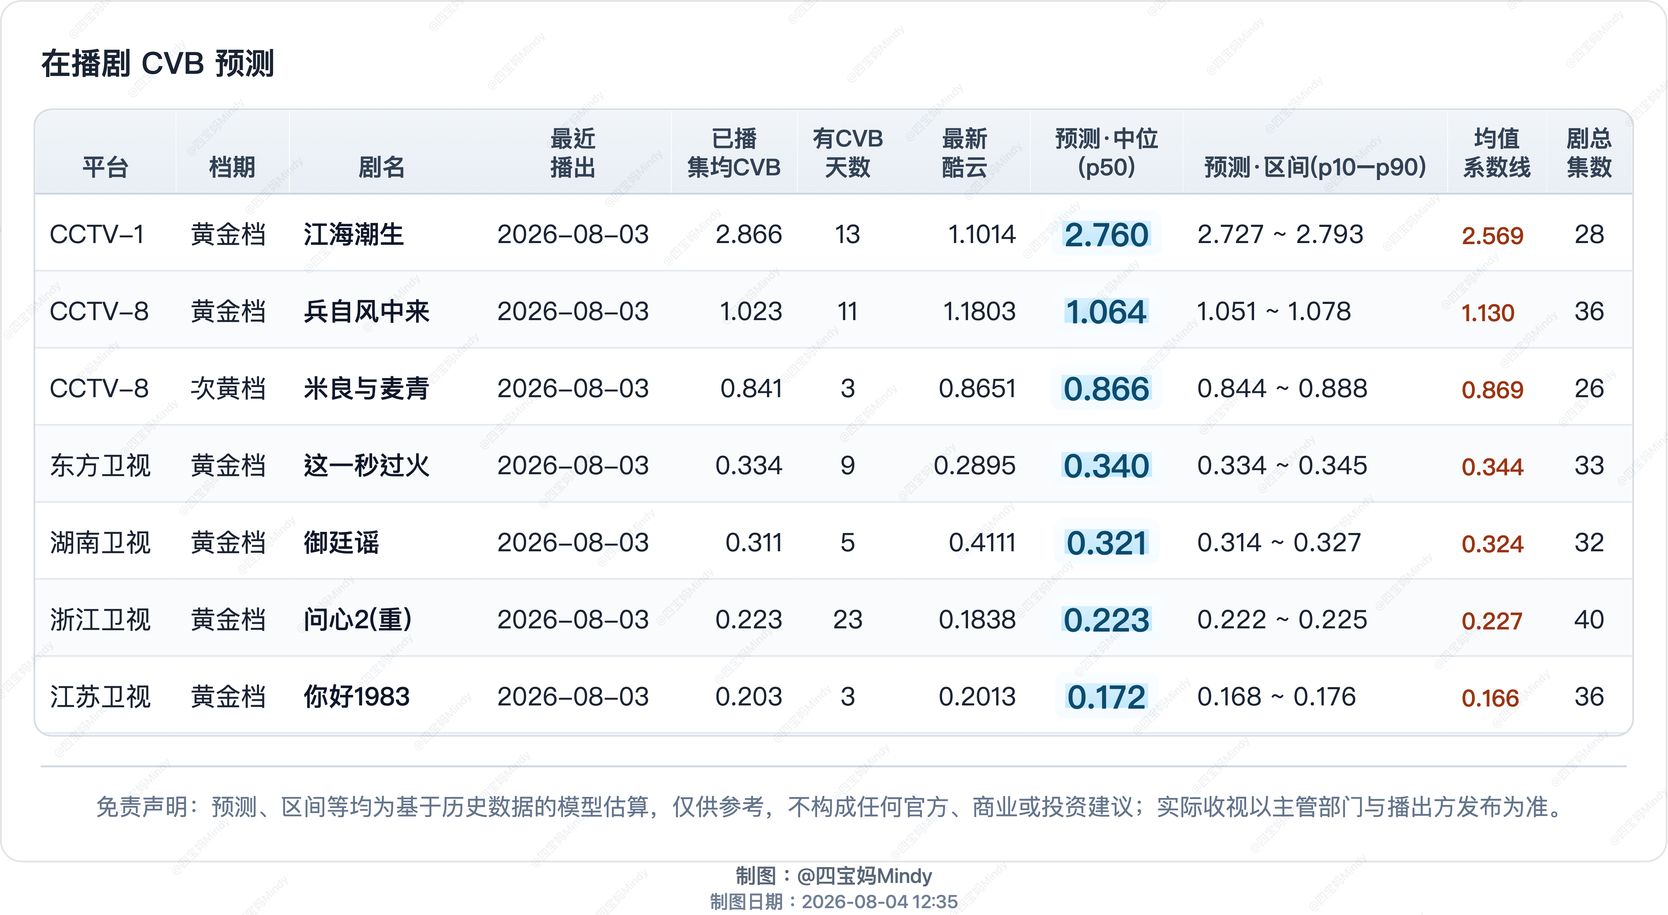Click the title 在播剧 CVB 预测

(x=158, y=63)
